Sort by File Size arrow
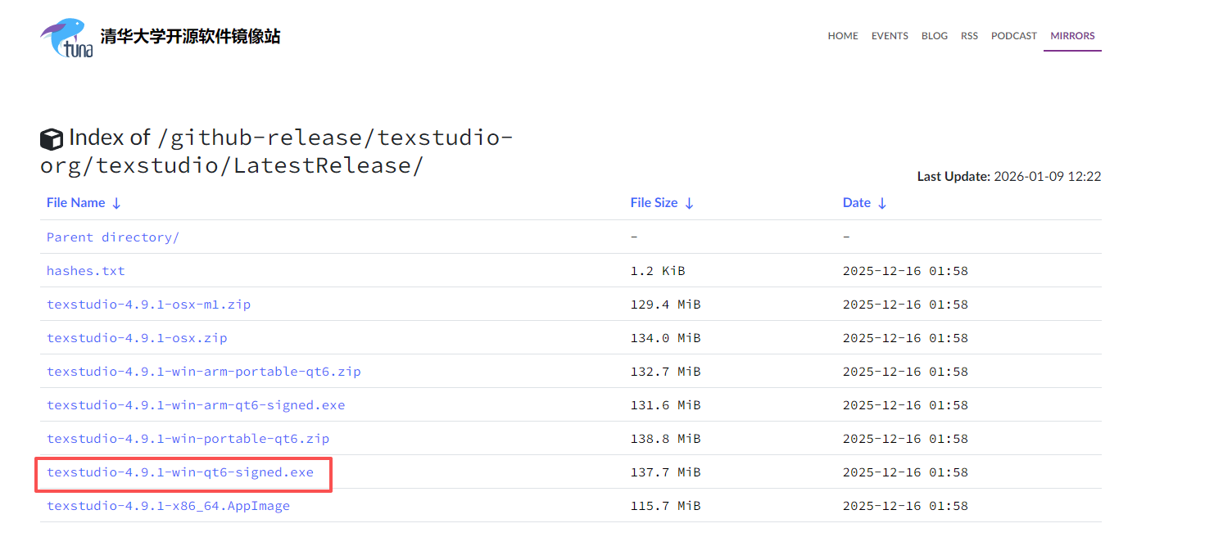The width and height of the screenshot is (1232, 546). [689, 203]
